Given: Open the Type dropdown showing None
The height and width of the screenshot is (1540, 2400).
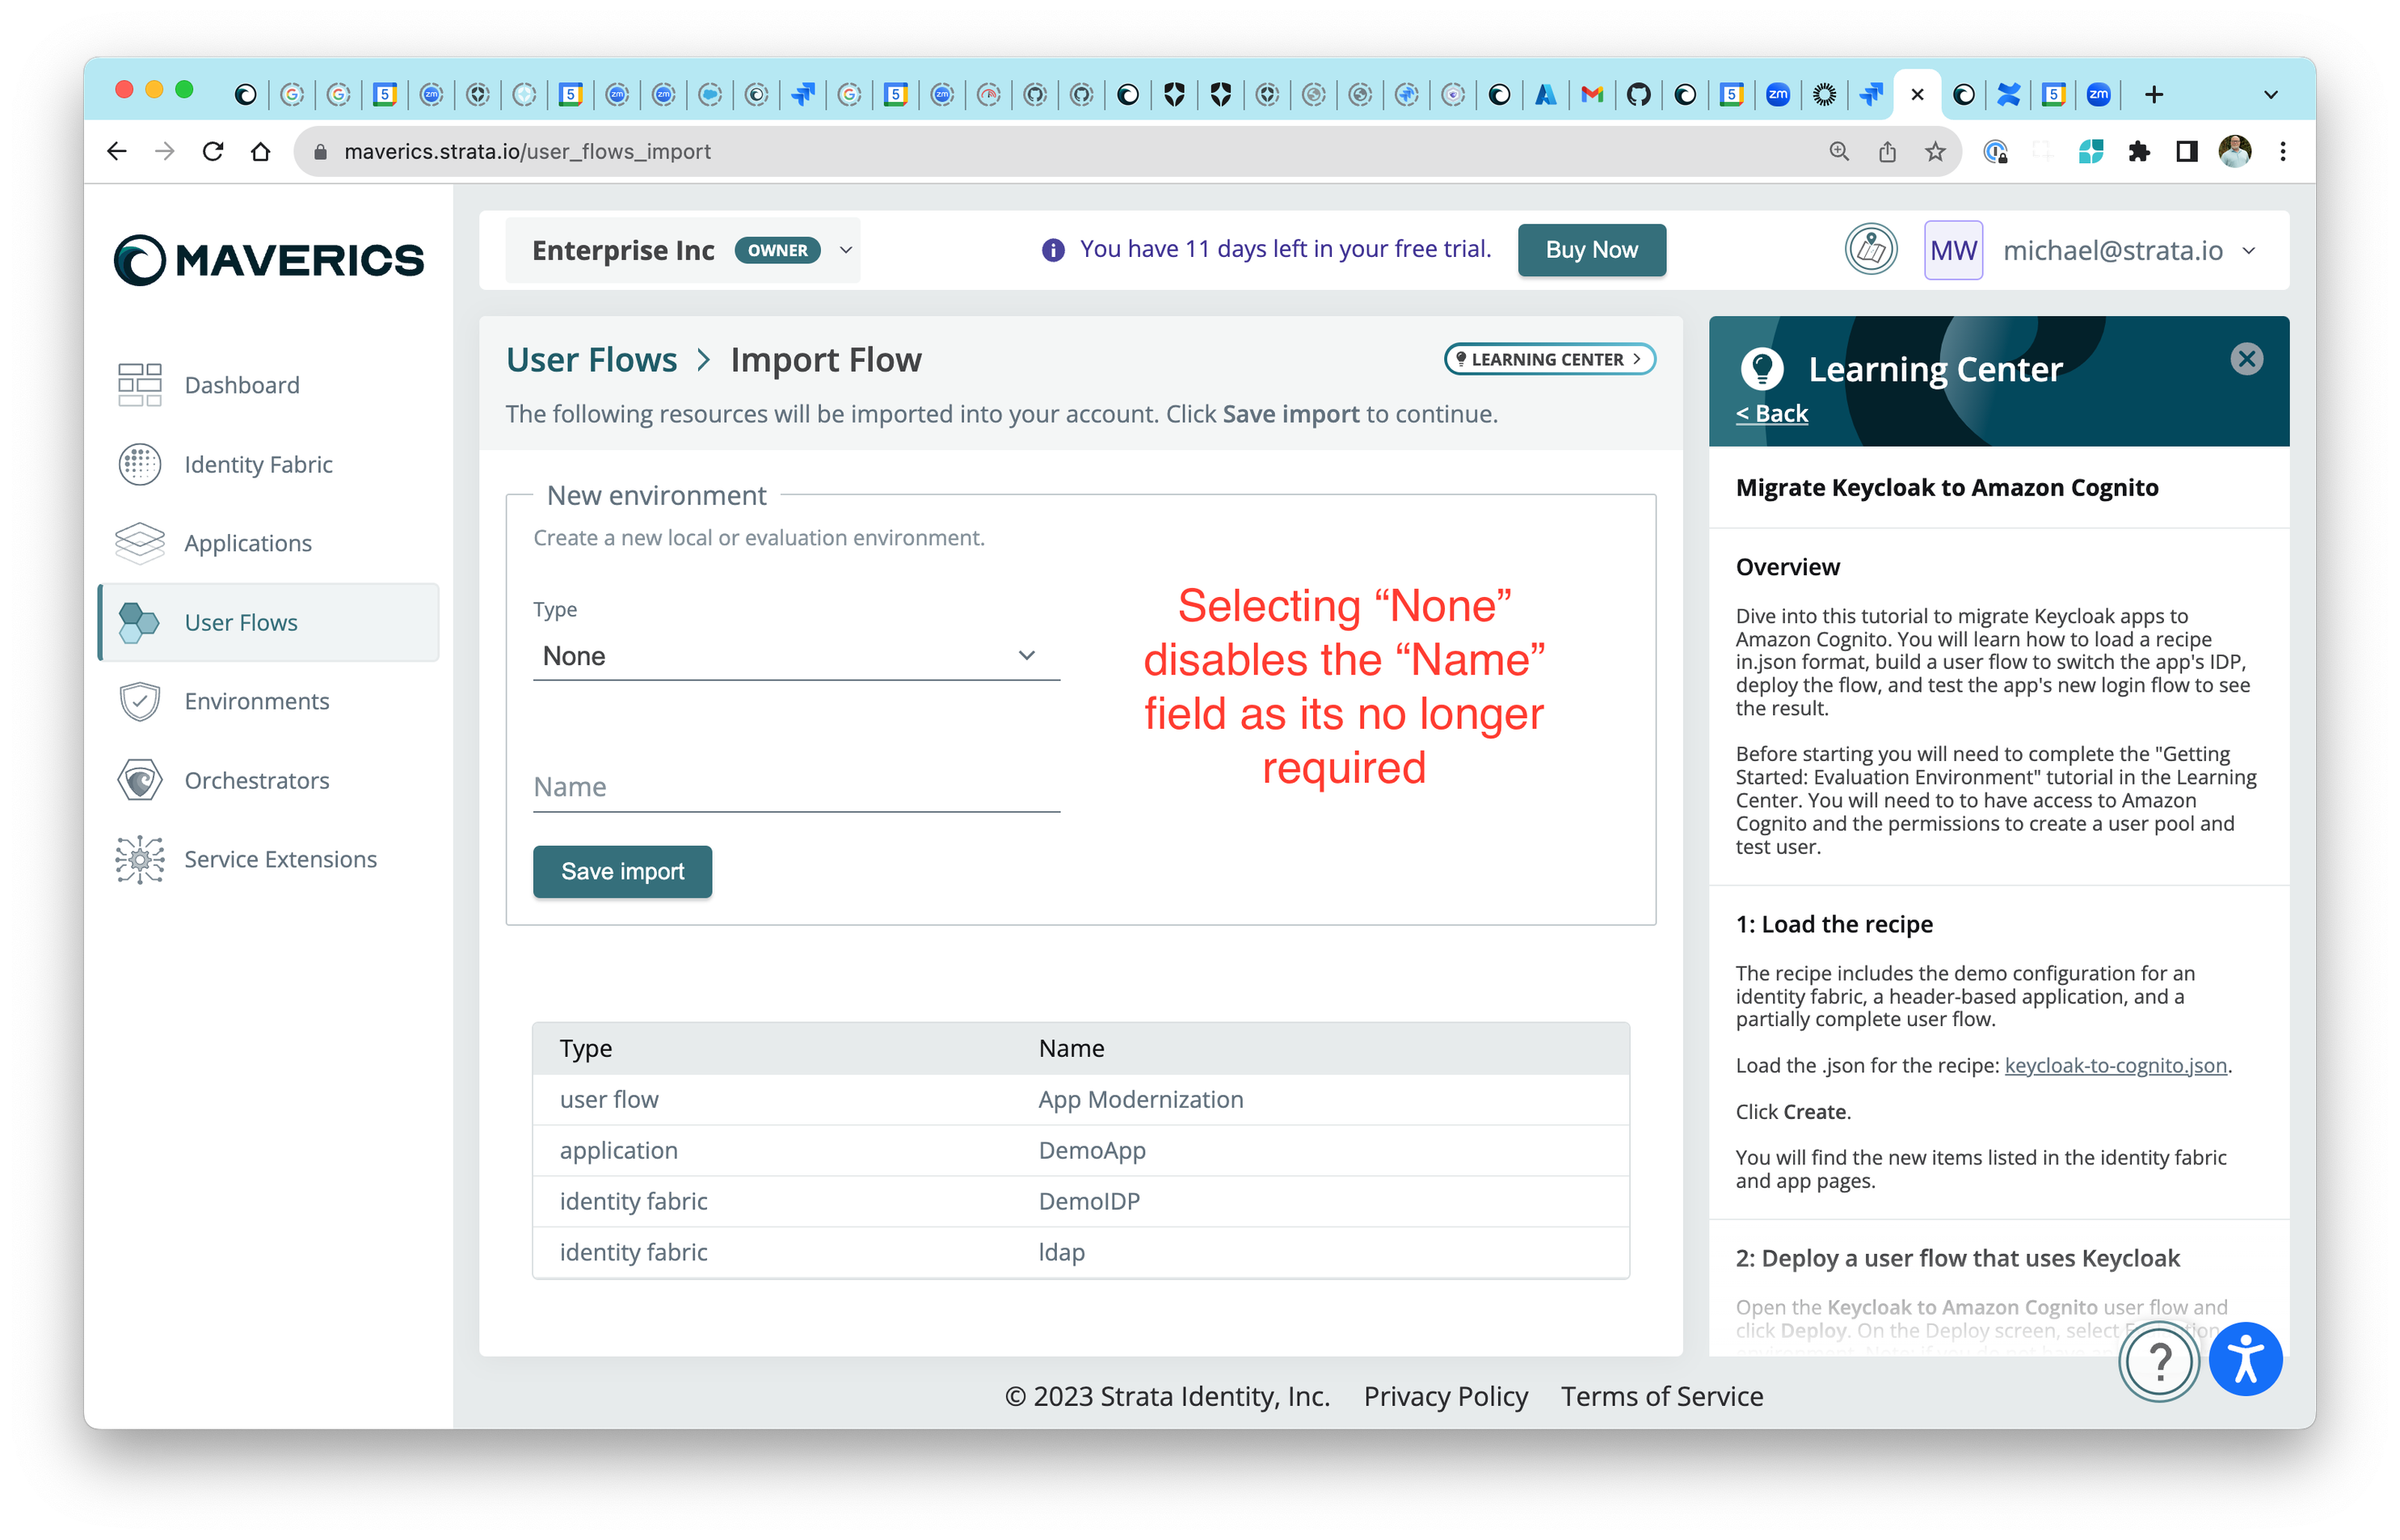Looking at the screenshot, I should (x=796, y=656).
